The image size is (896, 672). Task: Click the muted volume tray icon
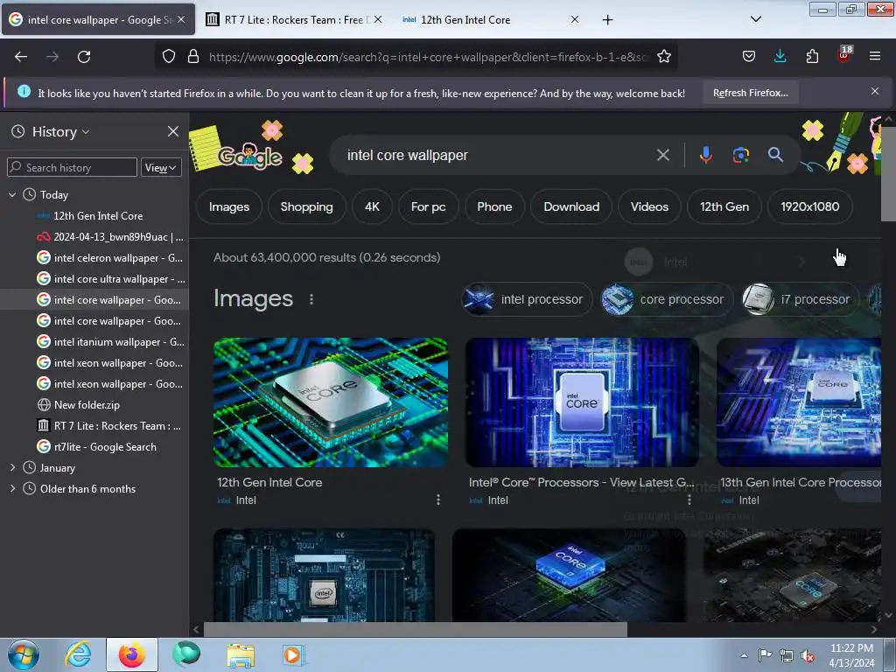(808, 656)
